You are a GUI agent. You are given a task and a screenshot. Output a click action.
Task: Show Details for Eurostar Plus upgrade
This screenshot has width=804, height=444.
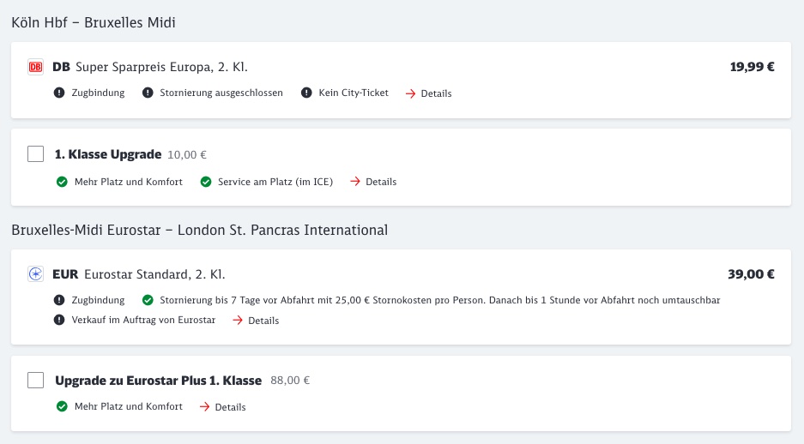pos(222,407)
